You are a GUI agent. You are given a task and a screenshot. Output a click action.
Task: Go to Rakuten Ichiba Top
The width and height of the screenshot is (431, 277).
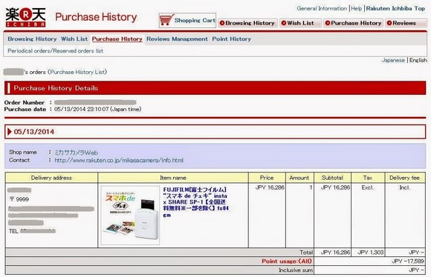coord(395,8)
